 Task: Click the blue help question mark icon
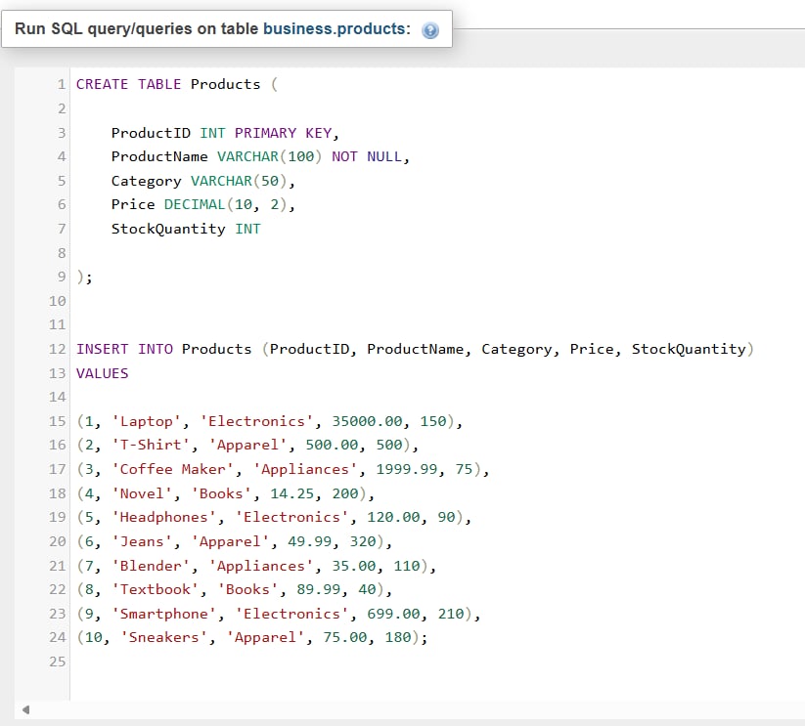[429, 30]
